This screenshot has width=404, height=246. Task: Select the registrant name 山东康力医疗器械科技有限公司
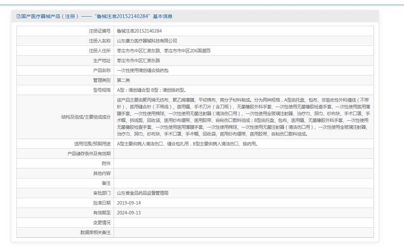coord(147,41)
